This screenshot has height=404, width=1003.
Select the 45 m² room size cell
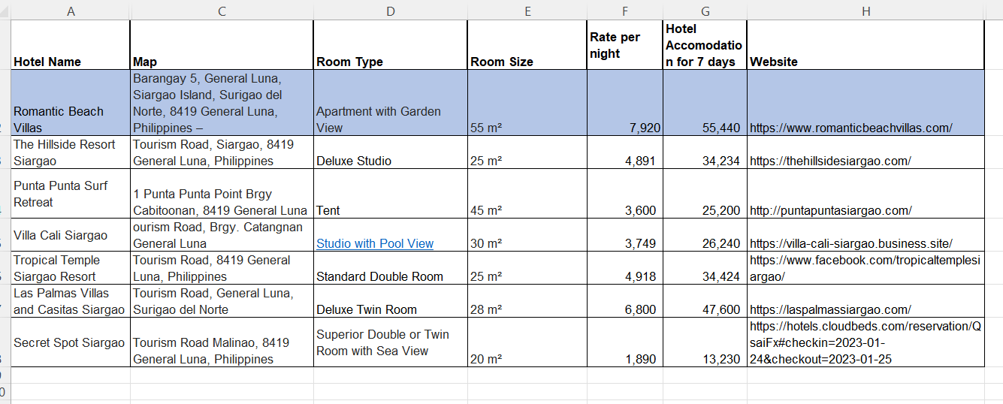pyautogui.click(x=527, y=194)
